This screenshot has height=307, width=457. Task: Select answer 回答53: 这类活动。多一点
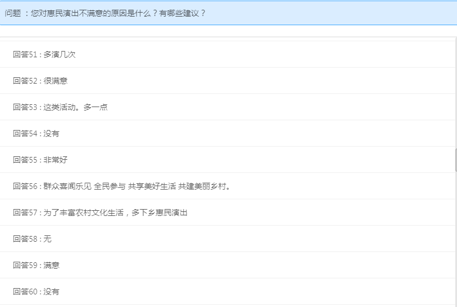click(228, 107)
